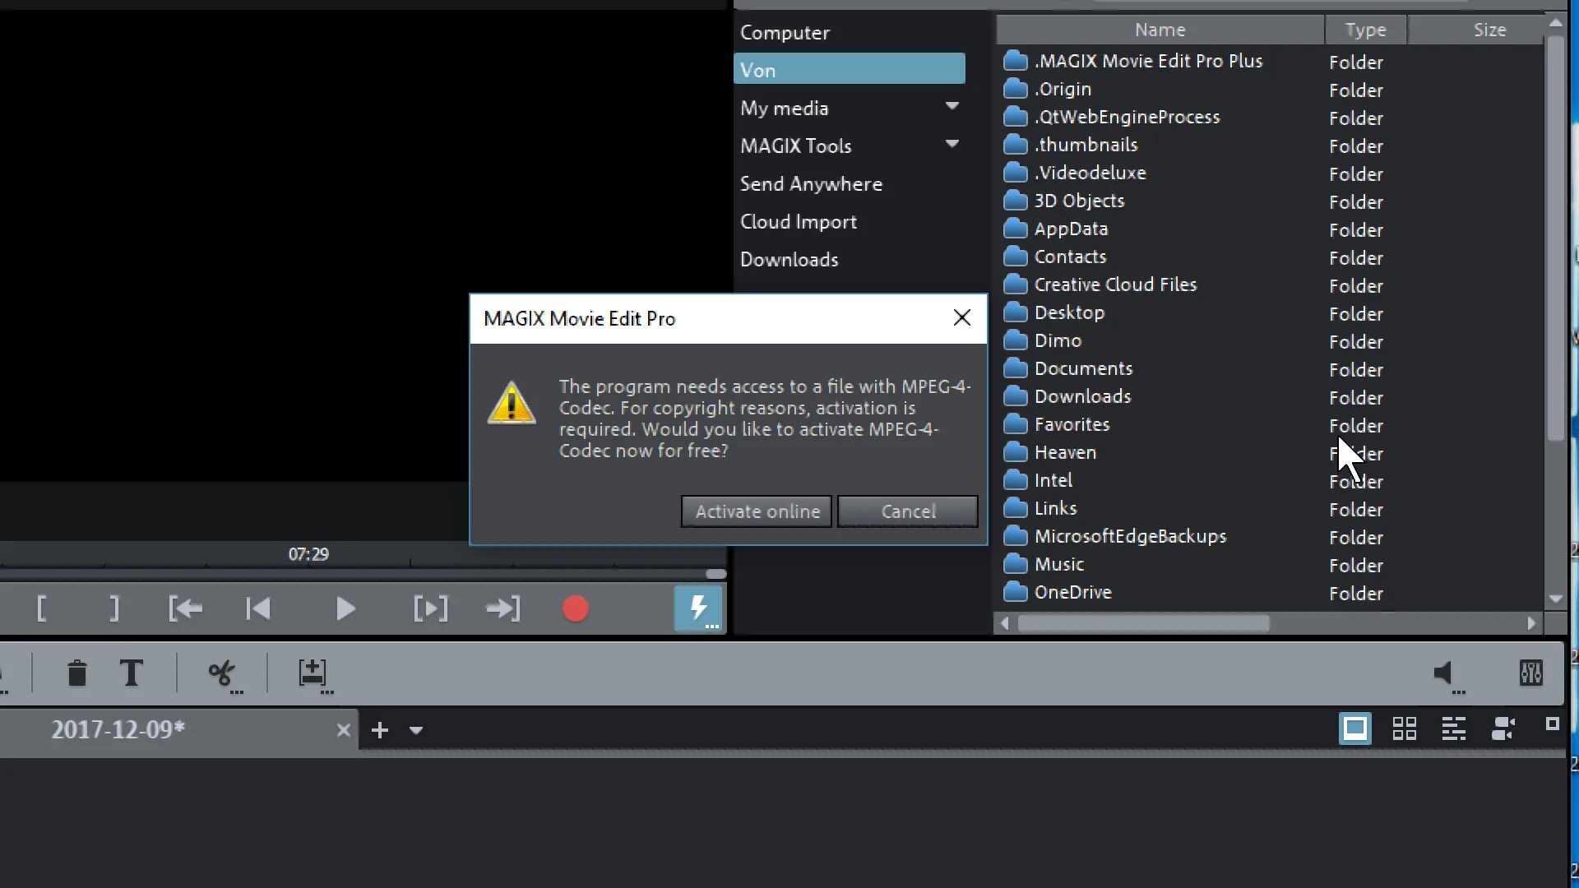Open Cloud Import in media pool

pyautogui.click(x=798, y=222)
